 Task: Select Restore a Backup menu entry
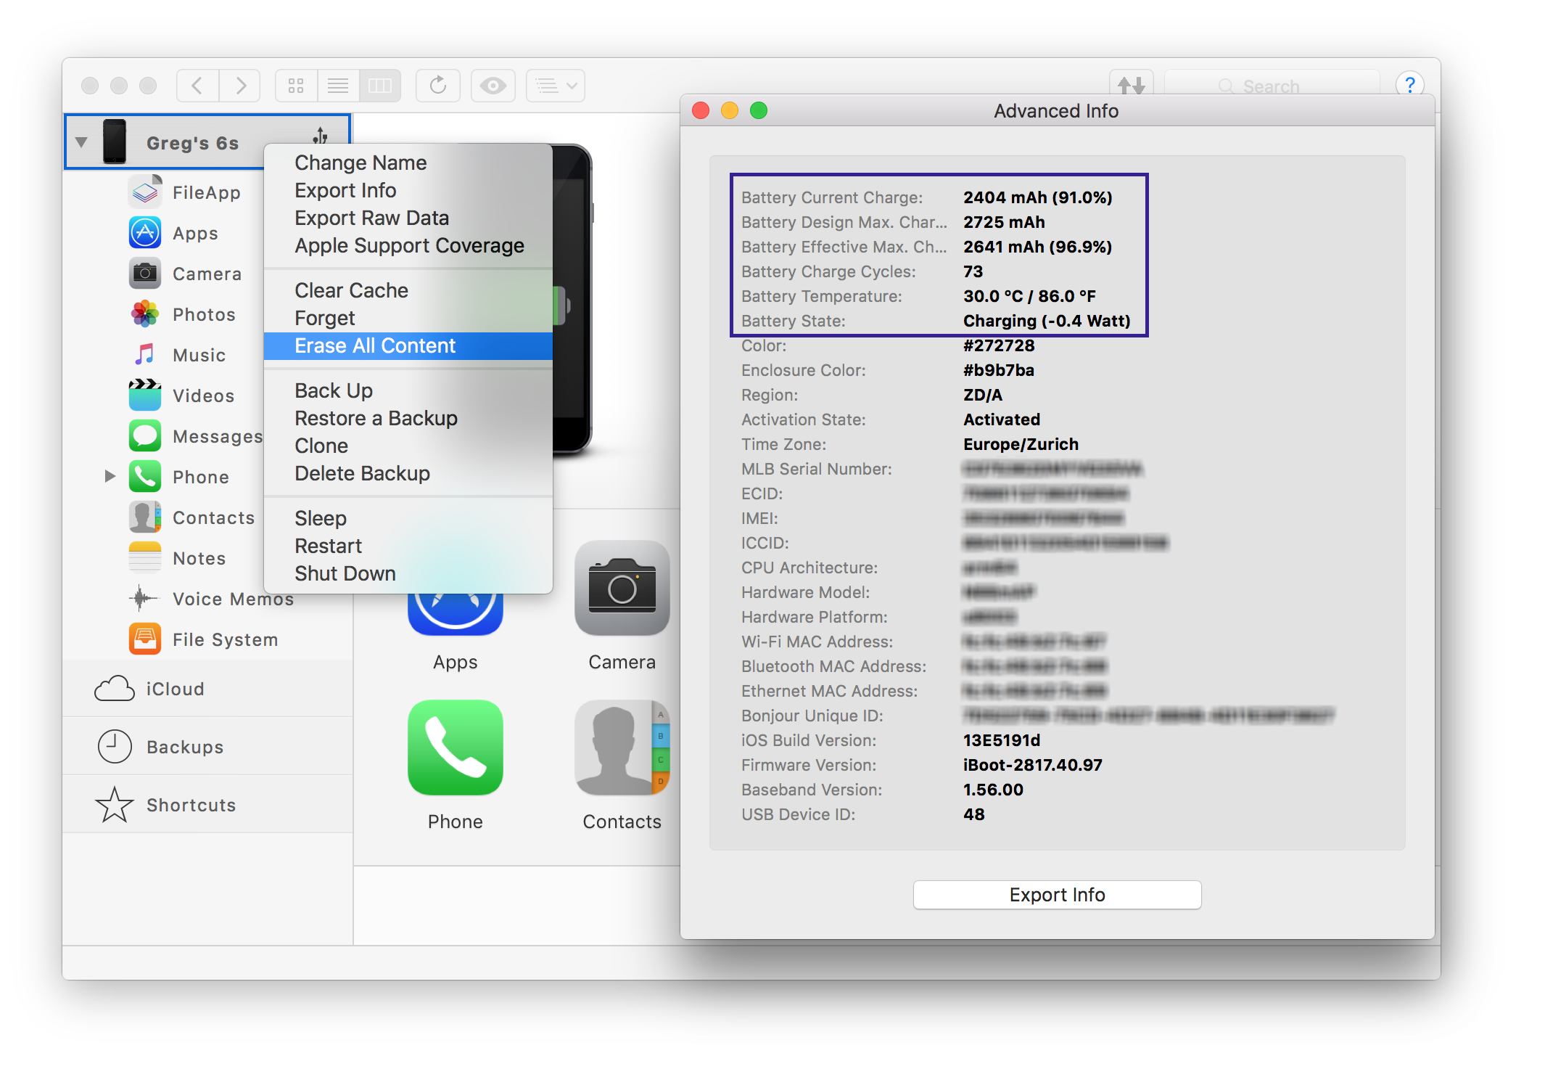[408, 418]
